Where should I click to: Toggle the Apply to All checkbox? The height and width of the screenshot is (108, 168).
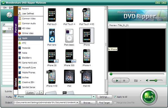(x=115, y=97)
